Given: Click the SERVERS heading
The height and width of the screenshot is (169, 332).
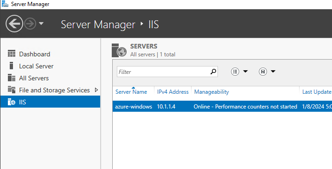Looking at the screenshot, I should point(144,46).
